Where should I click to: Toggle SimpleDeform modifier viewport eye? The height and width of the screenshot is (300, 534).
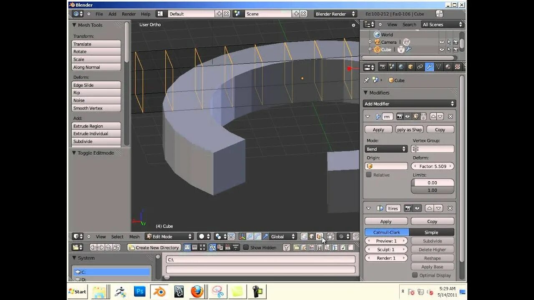click(x=407, y=117)
